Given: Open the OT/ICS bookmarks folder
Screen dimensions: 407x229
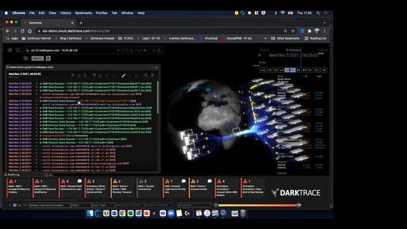Looking at the screenshot, I should [x=126, y=38].
